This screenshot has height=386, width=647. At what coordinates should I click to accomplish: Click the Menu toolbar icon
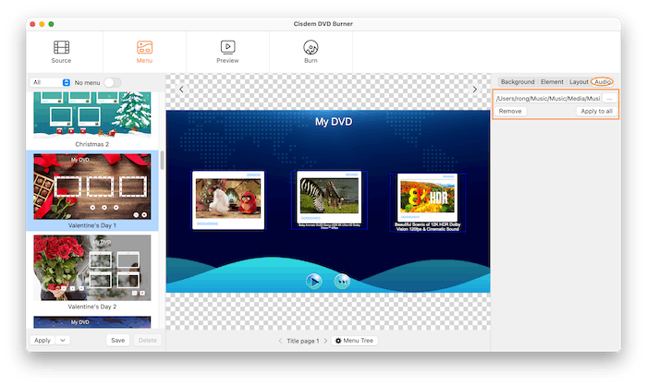[144, 47]
